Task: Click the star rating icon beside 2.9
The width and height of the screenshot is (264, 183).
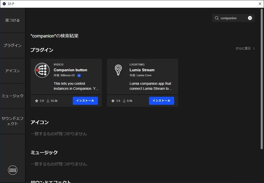Action: (x=37, y=101)
